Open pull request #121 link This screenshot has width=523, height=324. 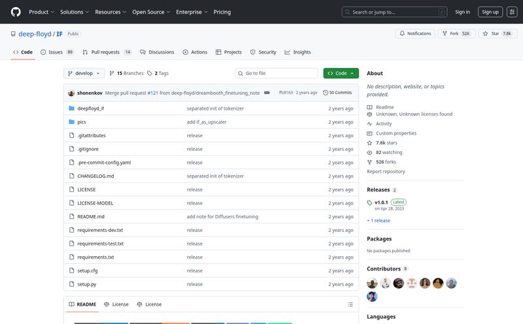153,93
